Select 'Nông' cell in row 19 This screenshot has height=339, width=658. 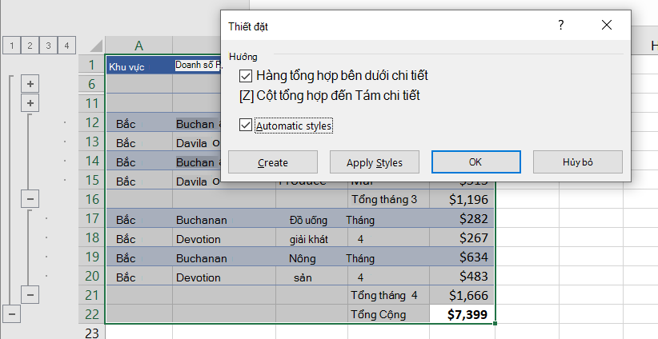[312, 257]
